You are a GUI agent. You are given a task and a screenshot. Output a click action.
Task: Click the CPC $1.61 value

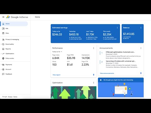[x=70, y=65]
